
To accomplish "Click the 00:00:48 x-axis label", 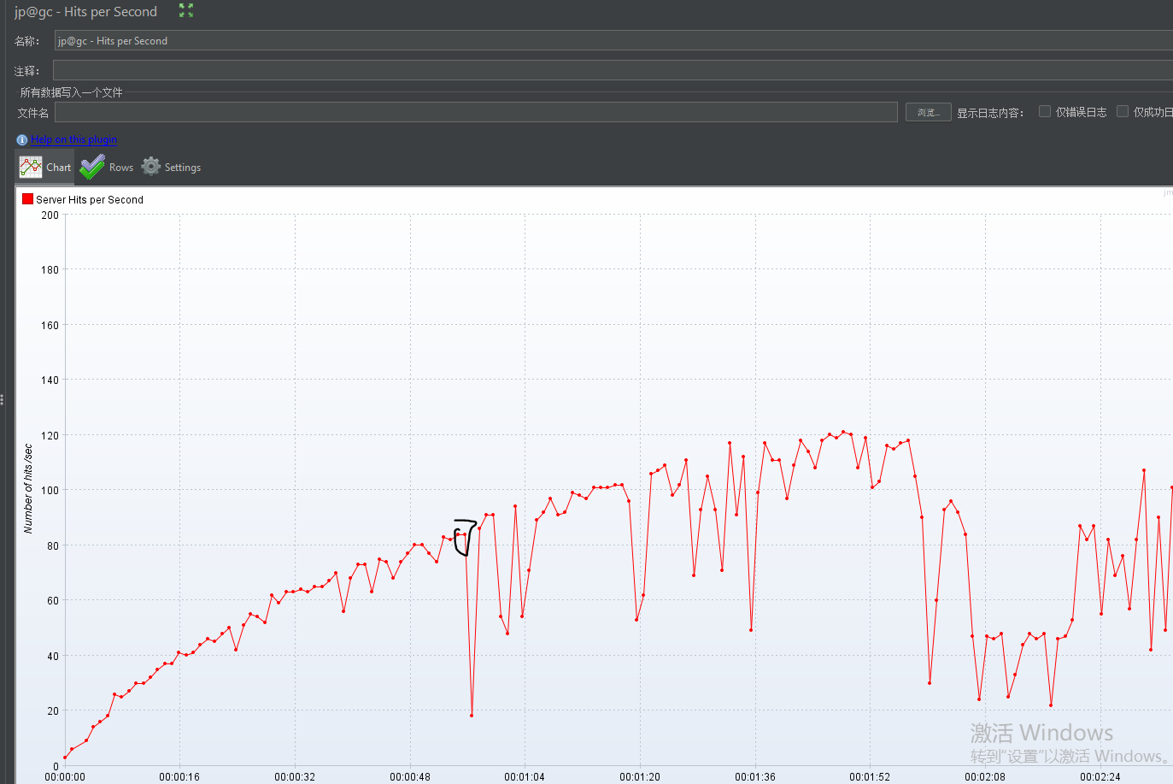I will click(x=410, y=777).
